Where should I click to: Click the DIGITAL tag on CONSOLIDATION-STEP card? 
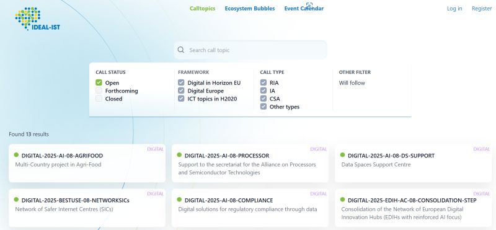coord(482,193)
